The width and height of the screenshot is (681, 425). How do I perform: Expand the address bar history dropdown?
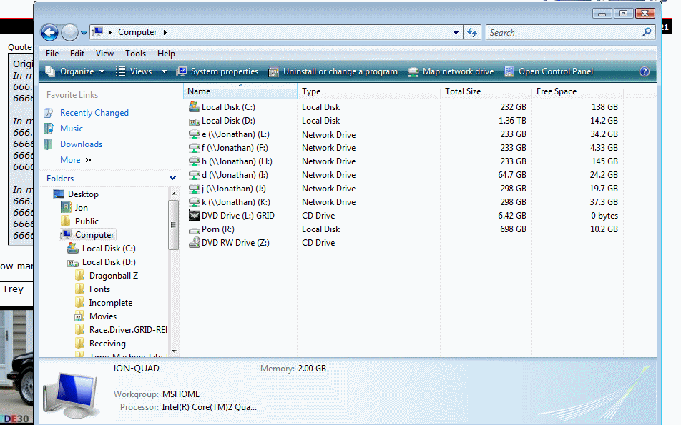456,32
